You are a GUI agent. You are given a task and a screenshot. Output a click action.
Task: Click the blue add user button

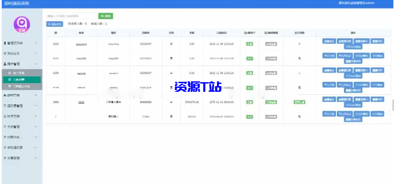coord(54,24)
